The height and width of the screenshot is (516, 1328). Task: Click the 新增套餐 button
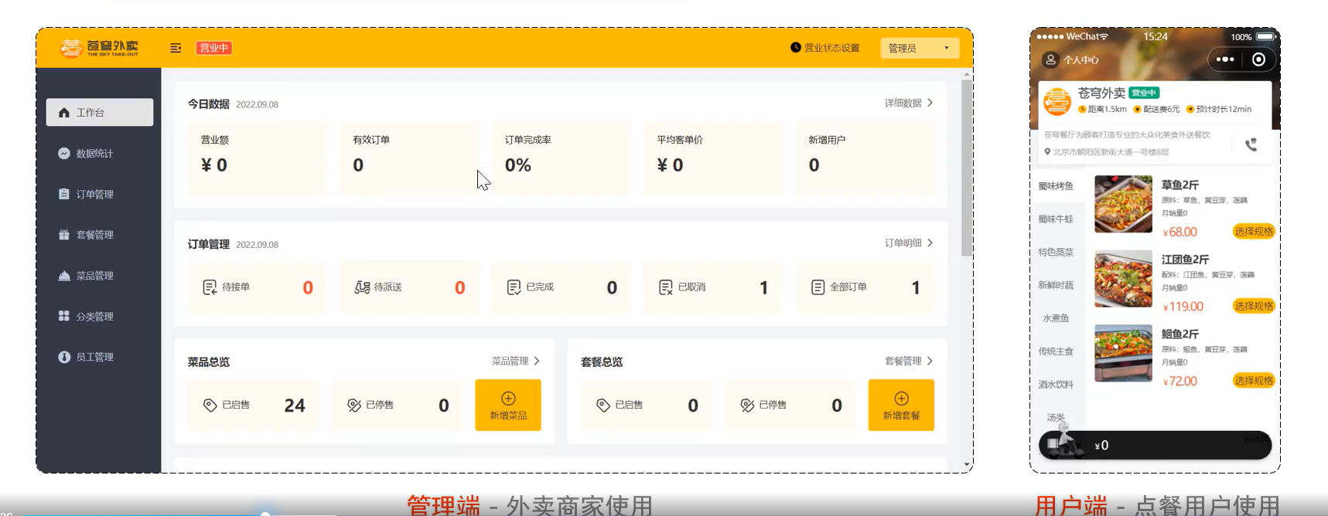click(901, 405)
